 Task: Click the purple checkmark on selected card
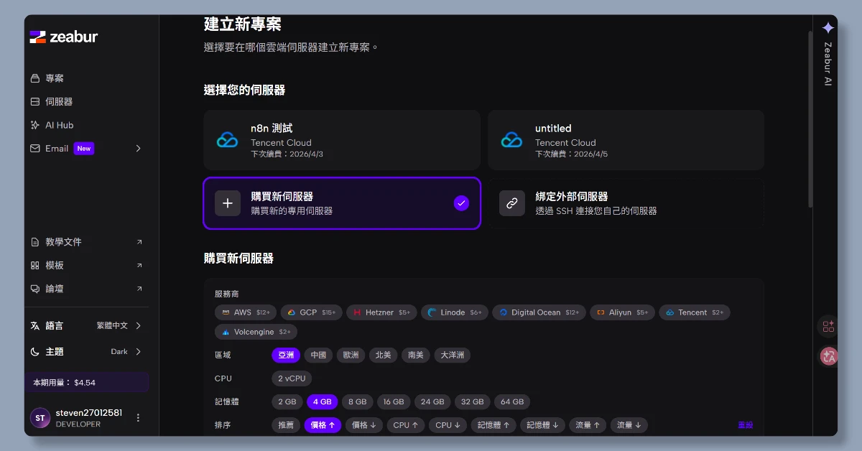coord(461,203)
